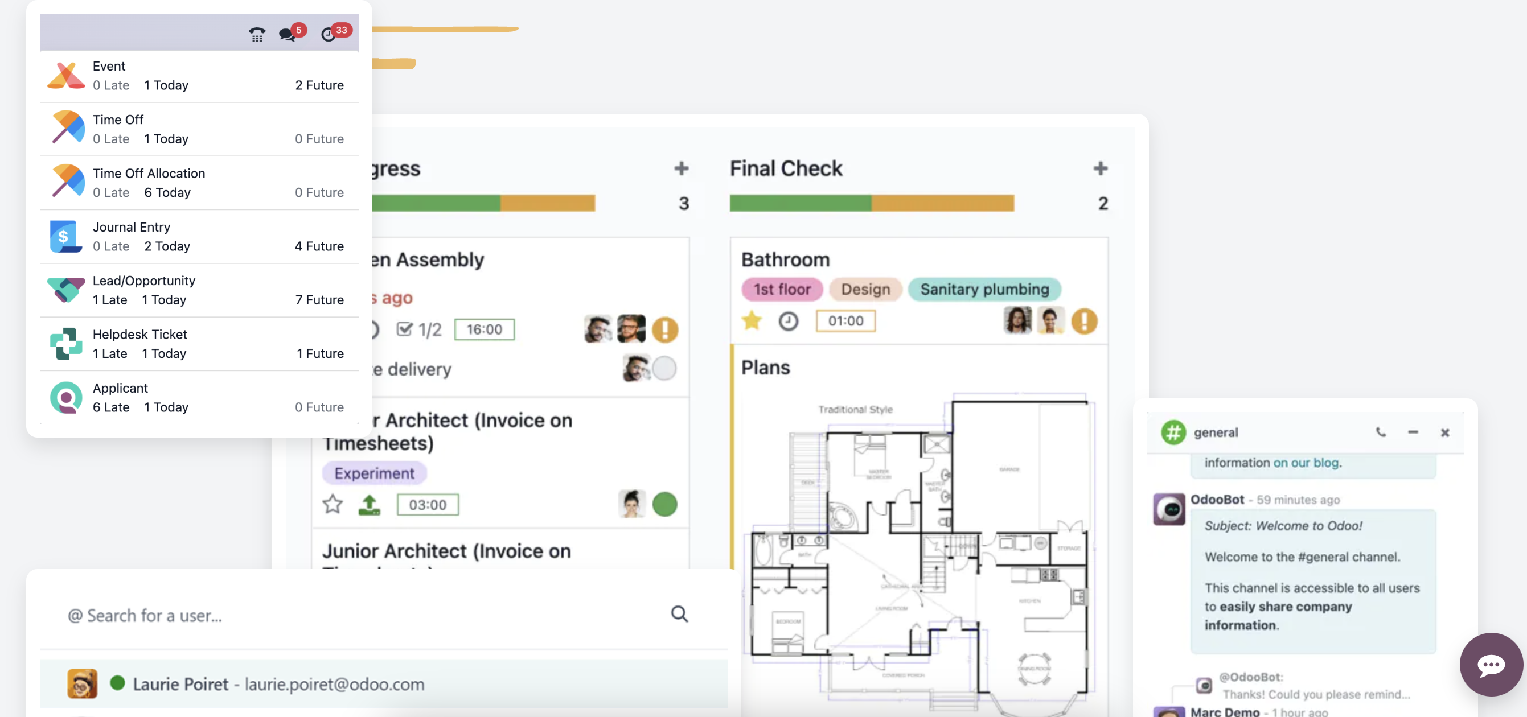The image size is (1527, 717).
Task: Expand the Event 2 Future activities
Action: (x=318, y=85)
